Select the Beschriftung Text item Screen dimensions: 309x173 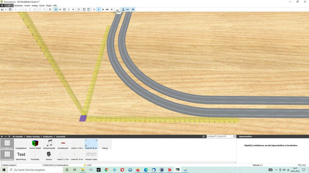(x=21, y=155)
